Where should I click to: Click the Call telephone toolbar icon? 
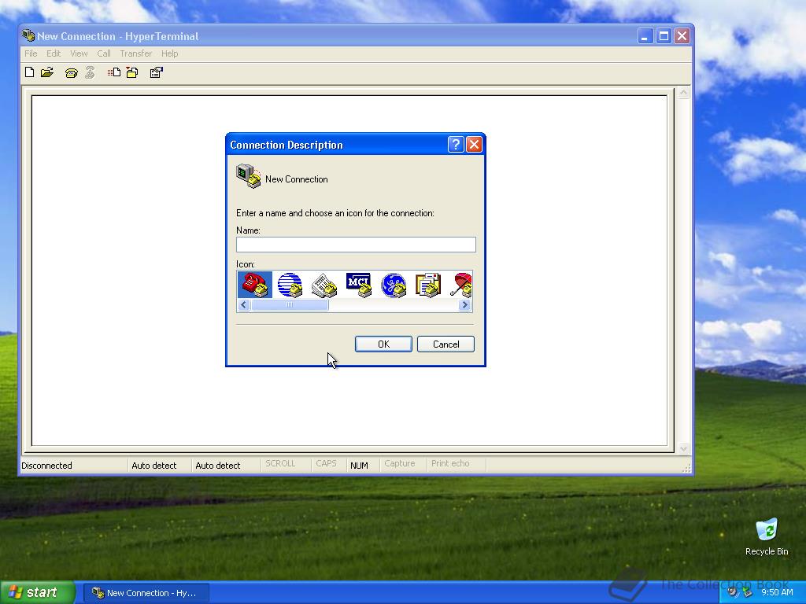(72, 73)
